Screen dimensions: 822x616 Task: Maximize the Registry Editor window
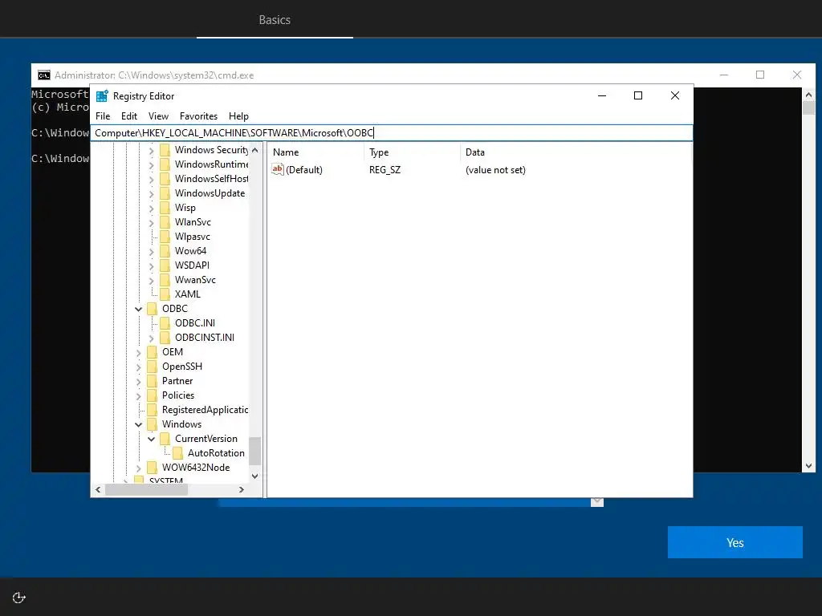638,95
